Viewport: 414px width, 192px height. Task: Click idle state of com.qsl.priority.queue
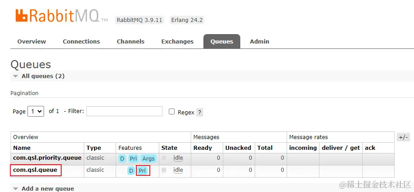point(178,158)
